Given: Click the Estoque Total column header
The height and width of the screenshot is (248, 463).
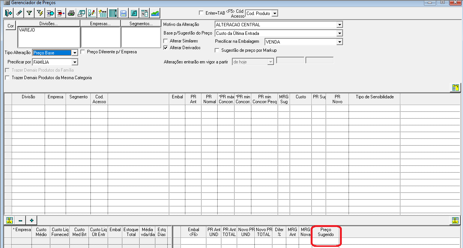Looking at the screenshot, I should point(131,232).
